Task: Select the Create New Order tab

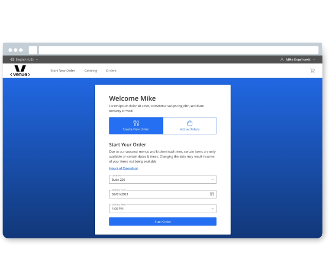Action: click(136, 126)
